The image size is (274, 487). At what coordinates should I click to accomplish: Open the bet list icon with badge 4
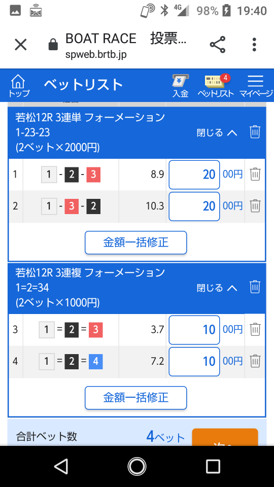(x=216, y=86)
